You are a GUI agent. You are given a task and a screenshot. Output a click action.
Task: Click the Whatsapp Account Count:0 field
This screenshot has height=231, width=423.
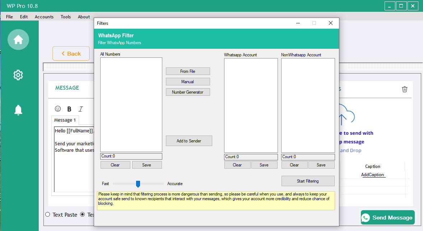[251, 157]
